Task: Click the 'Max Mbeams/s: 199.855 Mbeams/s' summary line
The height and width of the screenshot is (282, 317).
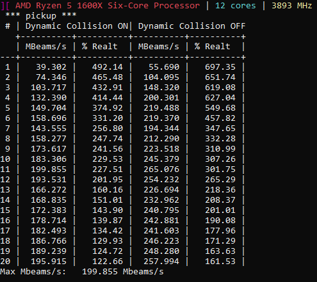Action: point(82,272)
